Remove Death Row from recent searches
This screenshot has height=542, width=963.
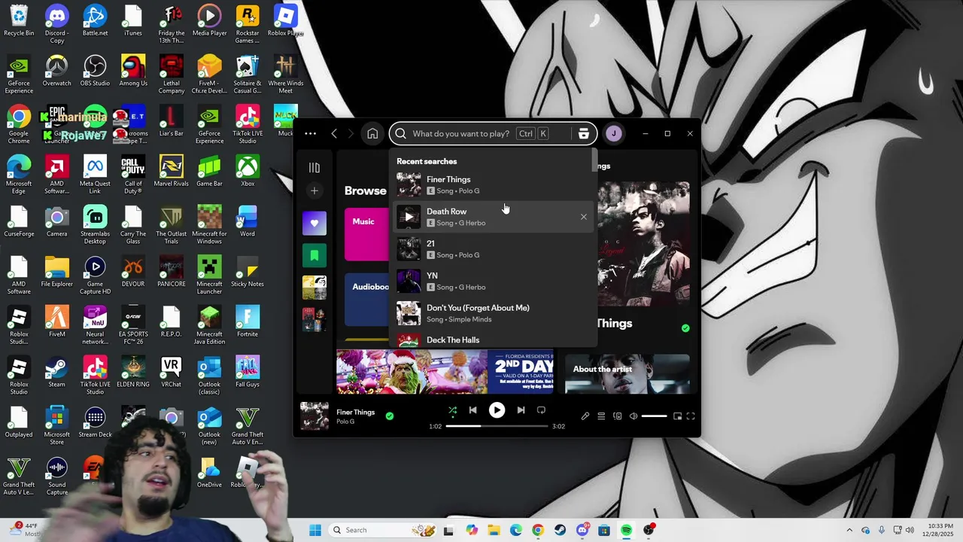click(583, 217)
